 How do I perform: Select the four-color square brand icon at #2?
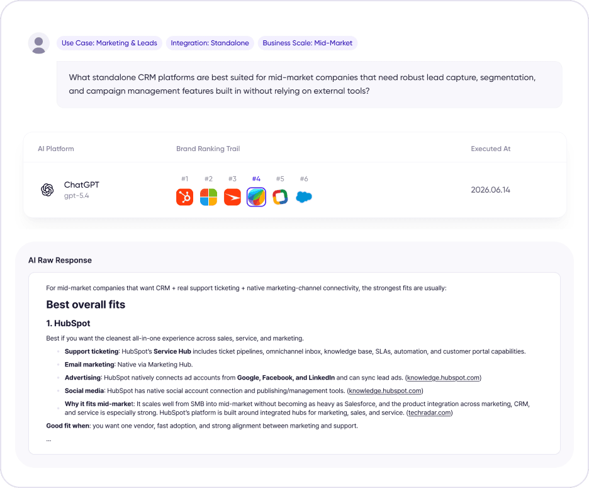point(208,197)
